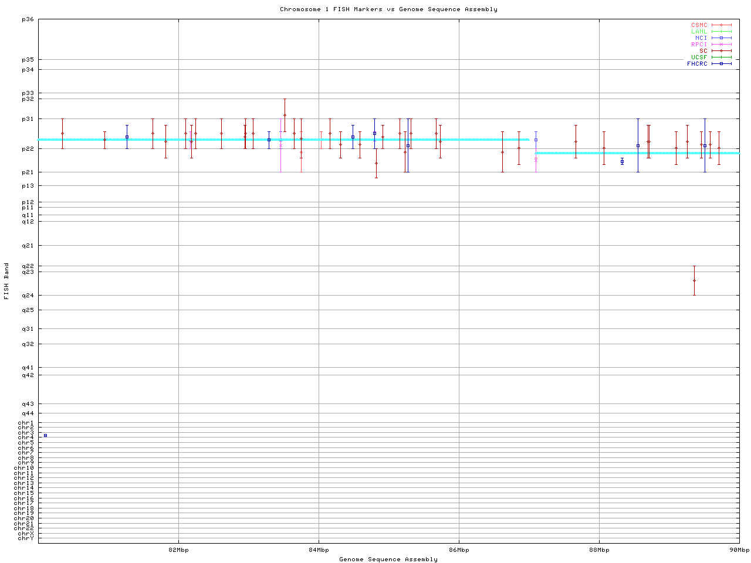Click the UCSF legend marker symbol

pos(721,57)
